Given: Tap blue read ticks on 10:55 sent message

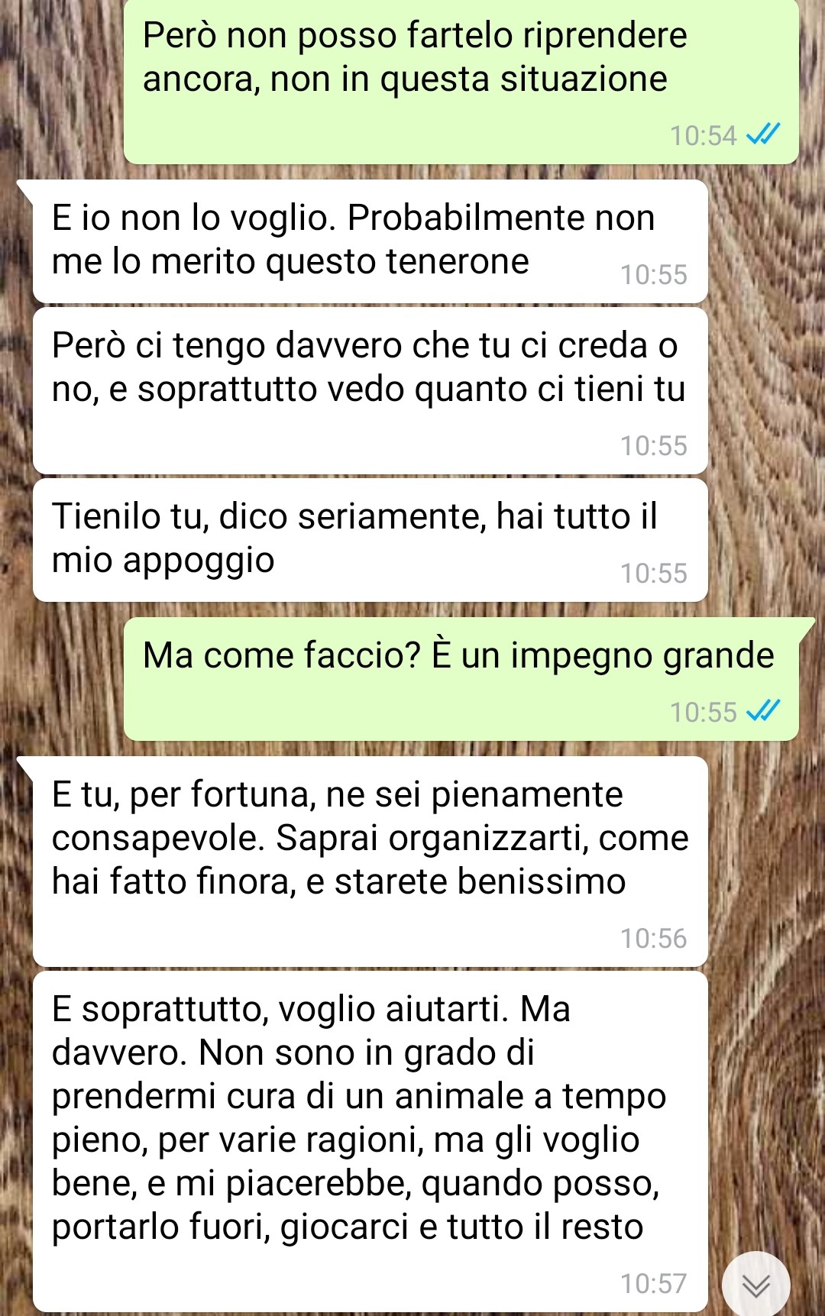Looking at the screenshot, I should click(763, 712).
